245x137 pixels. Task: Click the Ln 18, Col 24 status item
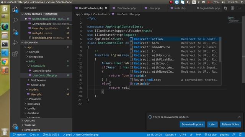click(154, 135)
